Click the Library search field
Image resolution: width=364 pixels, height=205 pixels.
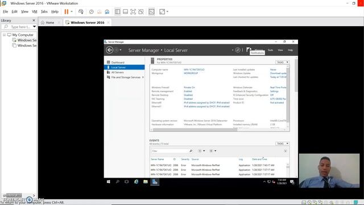pyautogui.click(x=19, y=27)
